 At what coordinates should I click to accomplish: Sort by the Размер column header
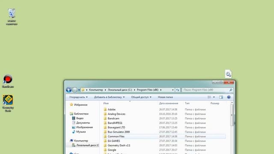pos(215,104)
